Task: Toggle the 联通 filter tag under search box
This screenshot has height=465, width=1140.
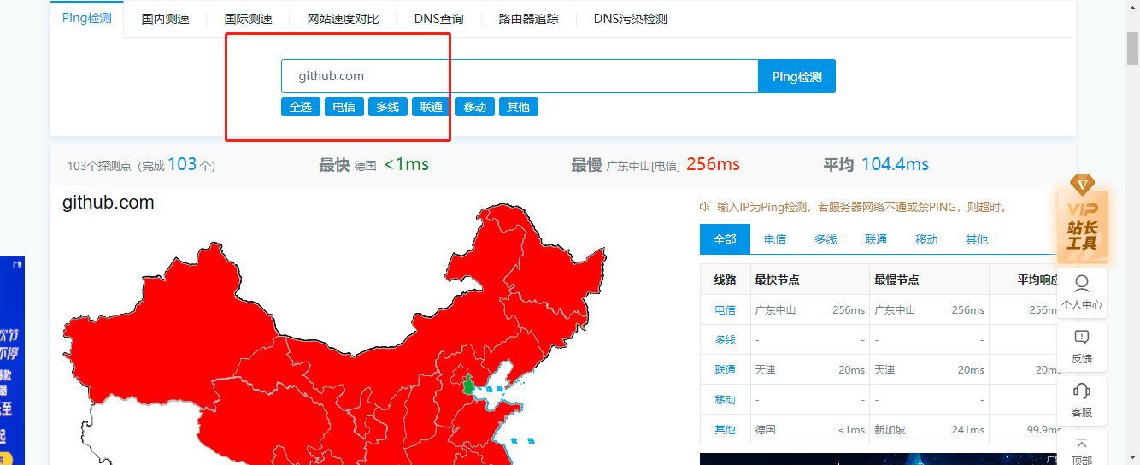Action: point(432,107)
